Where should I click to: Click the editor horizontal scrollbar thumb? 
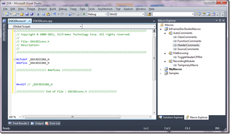coord(72,117)
